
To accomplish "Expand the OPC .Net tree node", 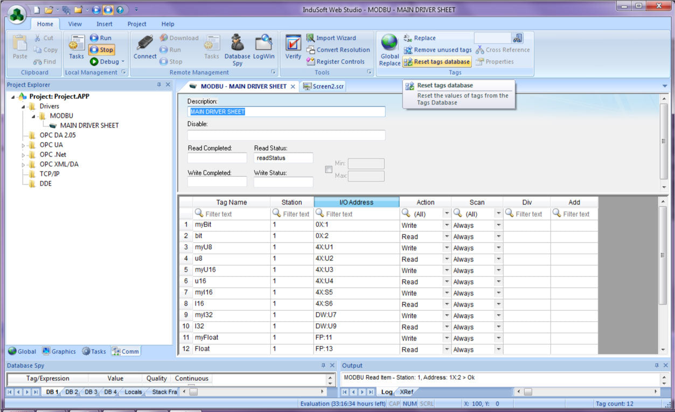I will click(x=24, y=155).
